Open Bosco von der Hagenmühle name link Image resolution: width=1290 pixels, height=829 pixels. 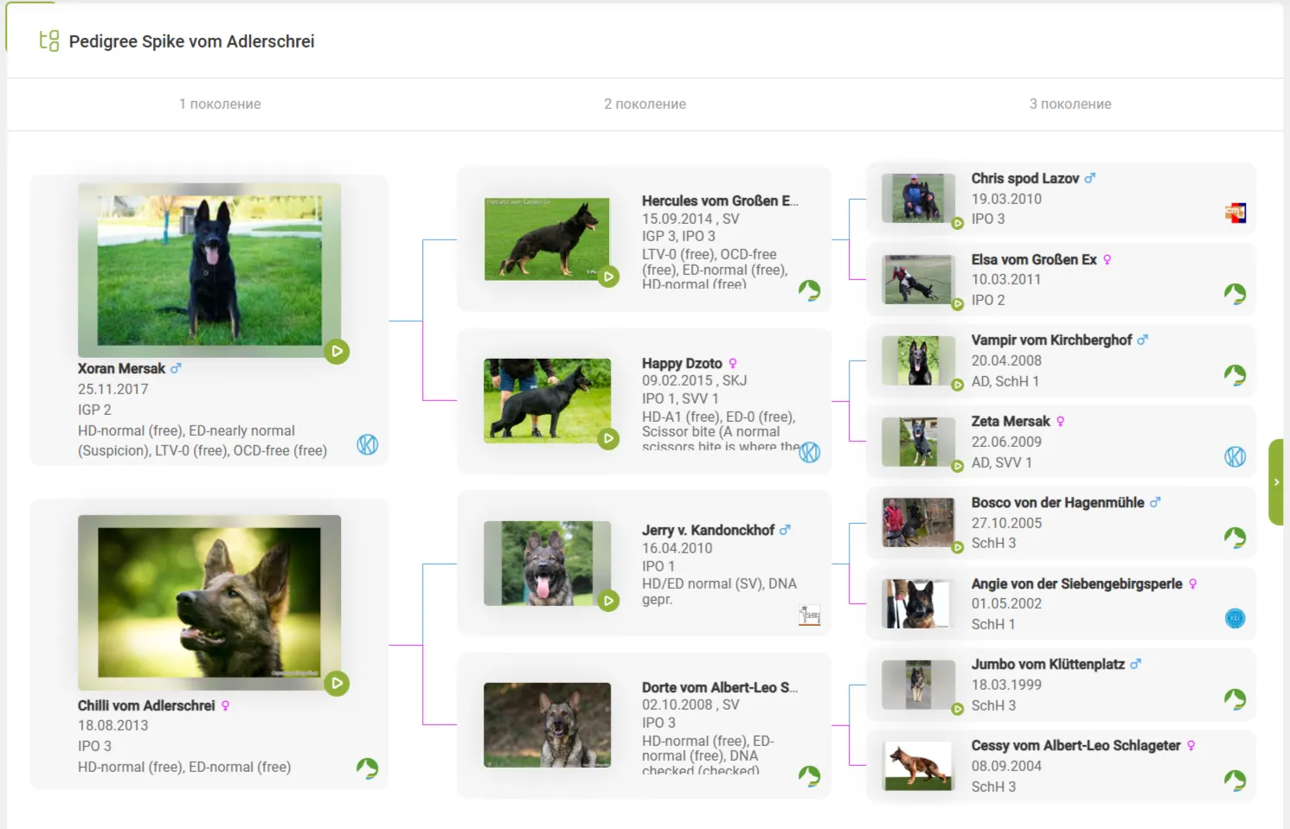click(x=1057, y=502)
